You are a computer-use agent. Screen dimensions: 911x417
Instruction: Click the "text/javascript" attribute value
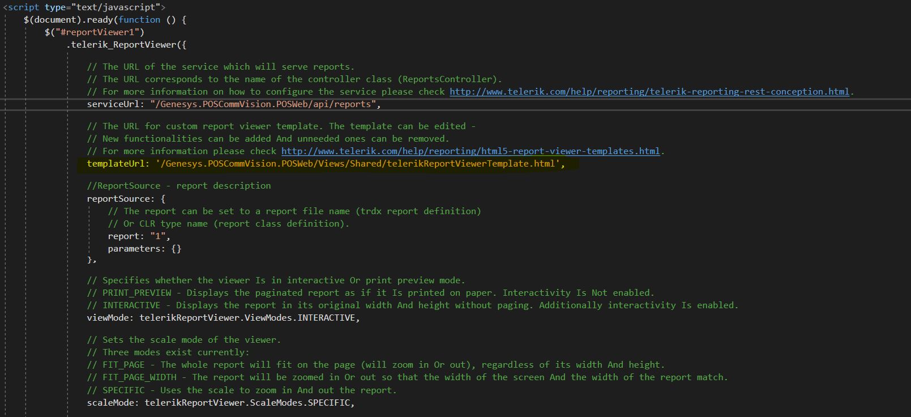click(115, 7)
